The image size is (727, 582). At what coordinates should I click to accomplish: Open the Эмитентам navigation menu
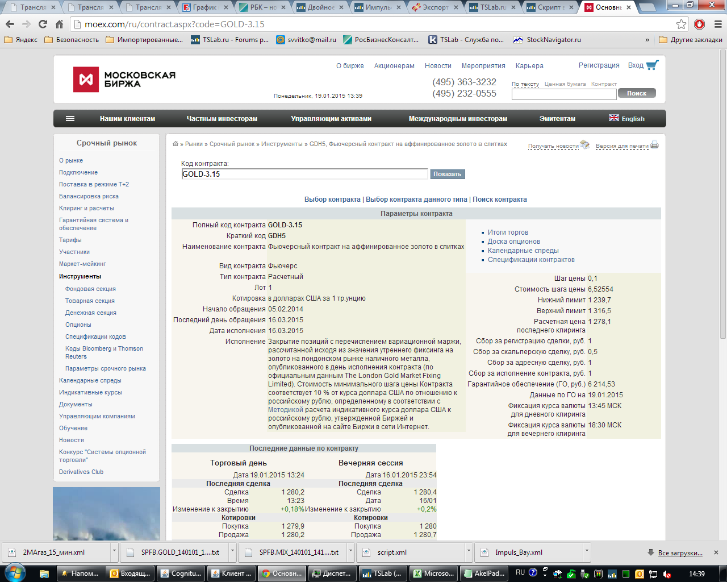[557, 119]
